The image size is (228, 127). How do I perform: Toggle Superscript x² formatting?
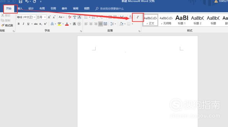pyautogui.click(x=45, y=24)
